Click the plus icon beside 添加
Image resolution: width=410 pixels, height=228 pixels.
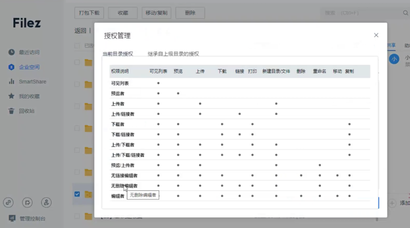click(392, 203)
